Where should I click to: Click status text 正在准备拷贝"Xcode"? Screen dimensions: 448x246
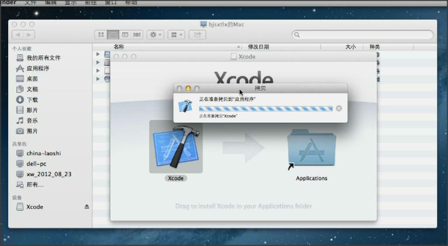[219, 116]
